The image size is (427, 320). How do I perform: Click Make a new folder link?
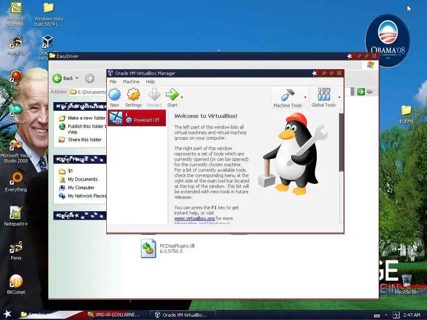87,118
